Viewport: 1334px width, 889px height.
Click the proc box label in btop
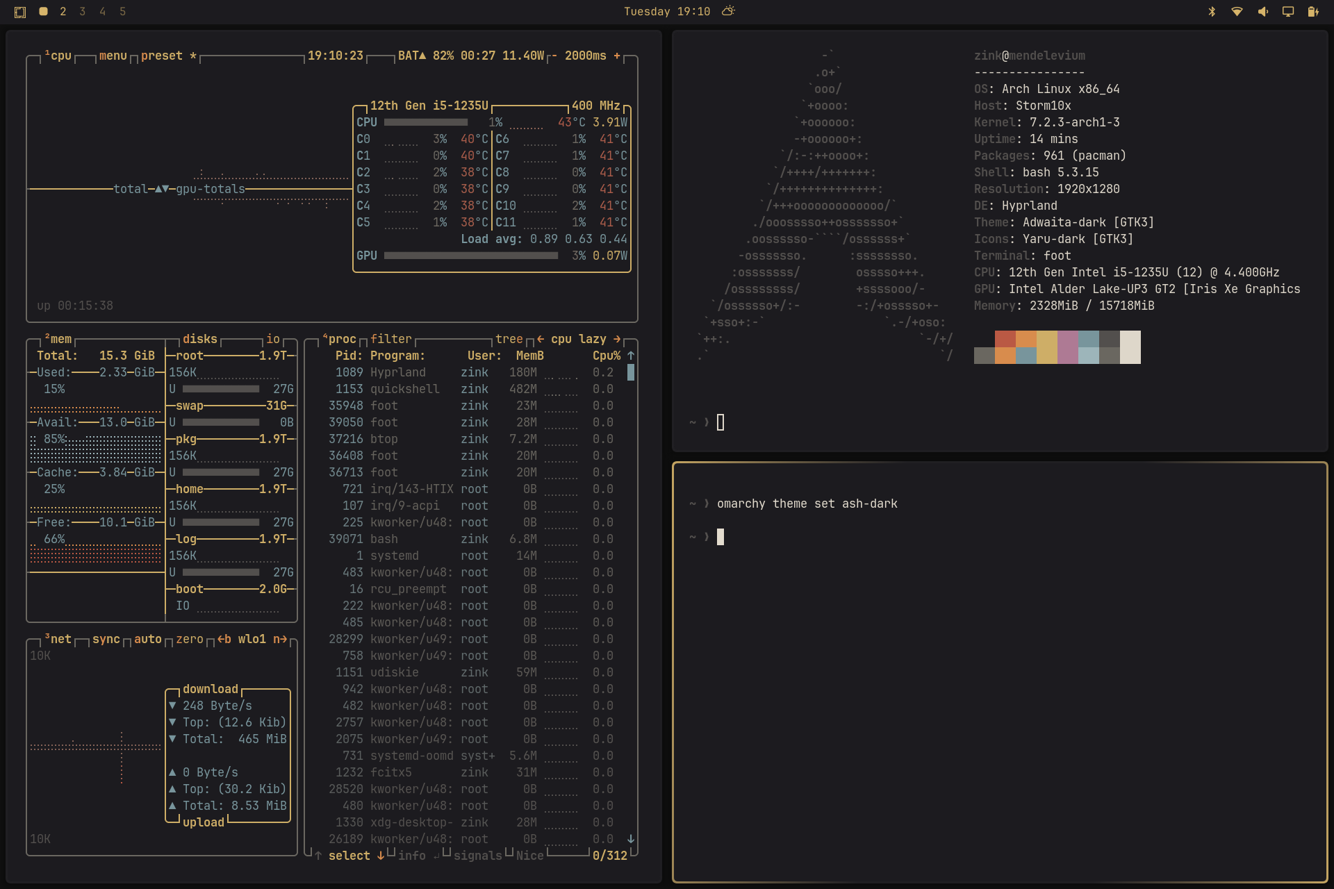click(x=340, y=339)
